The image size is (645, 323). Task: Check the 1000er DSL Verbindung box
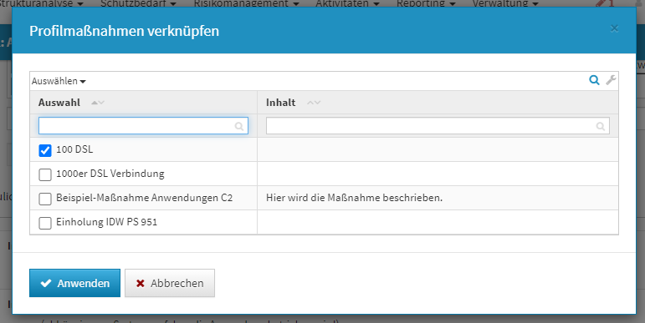coord(45,174)
